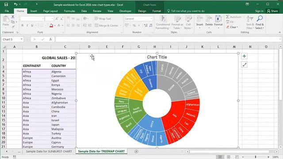Viewport: 283px width, 159px height.
Task: Toggle Italic formatting
Action: point(27,26)
